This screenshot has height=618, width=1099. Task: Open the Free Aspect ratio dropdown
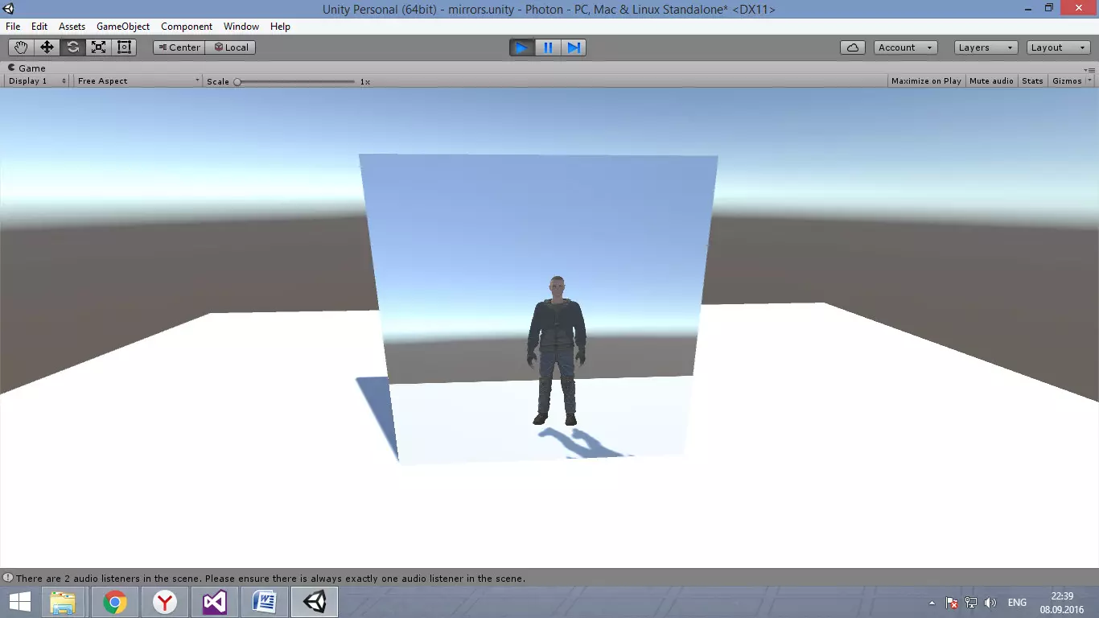pyautogui.click(x=138, y=81)
